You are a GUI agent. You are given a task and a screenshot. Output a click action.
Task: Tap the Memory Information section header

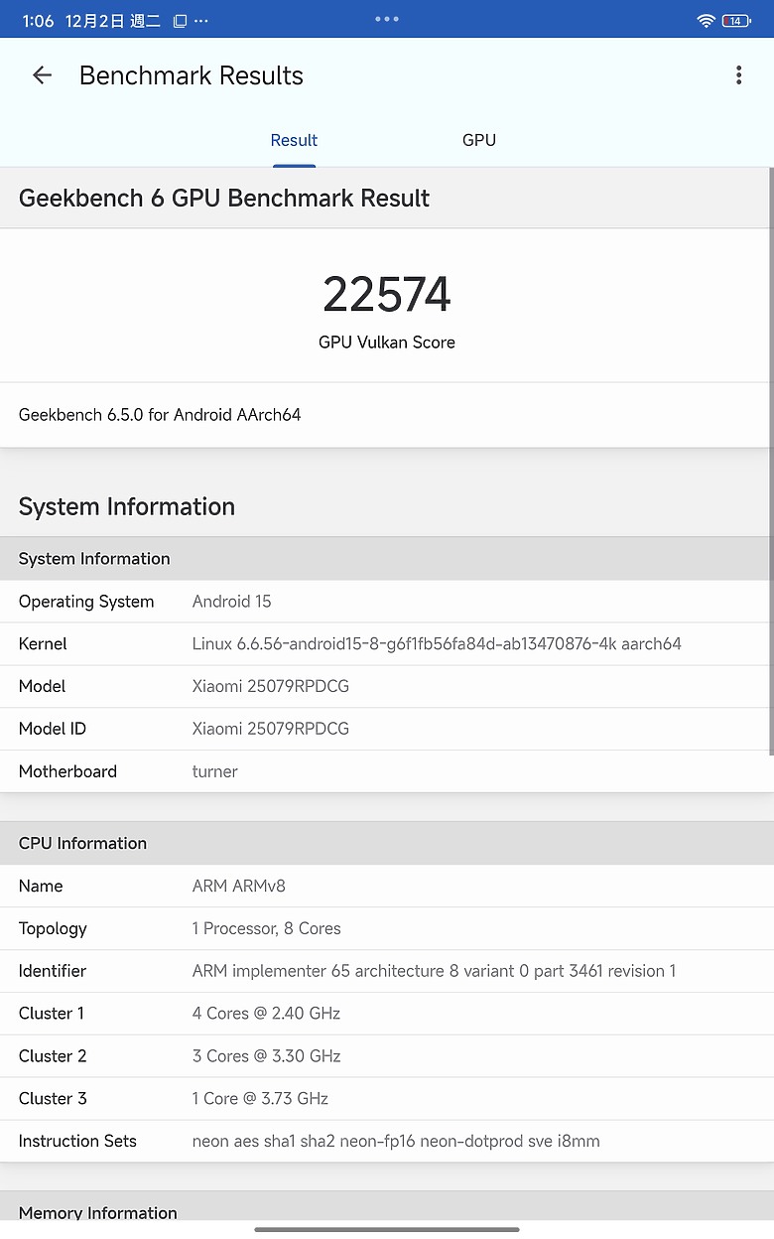click(x=97, y=1212)
